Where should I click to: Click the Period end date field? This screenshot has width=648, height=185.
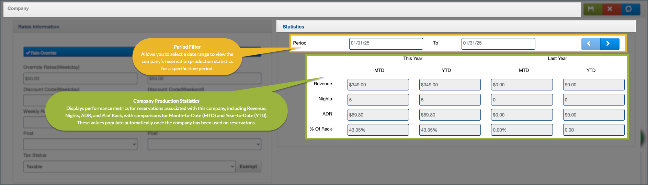pyautogui.click(x=498, y=44)
